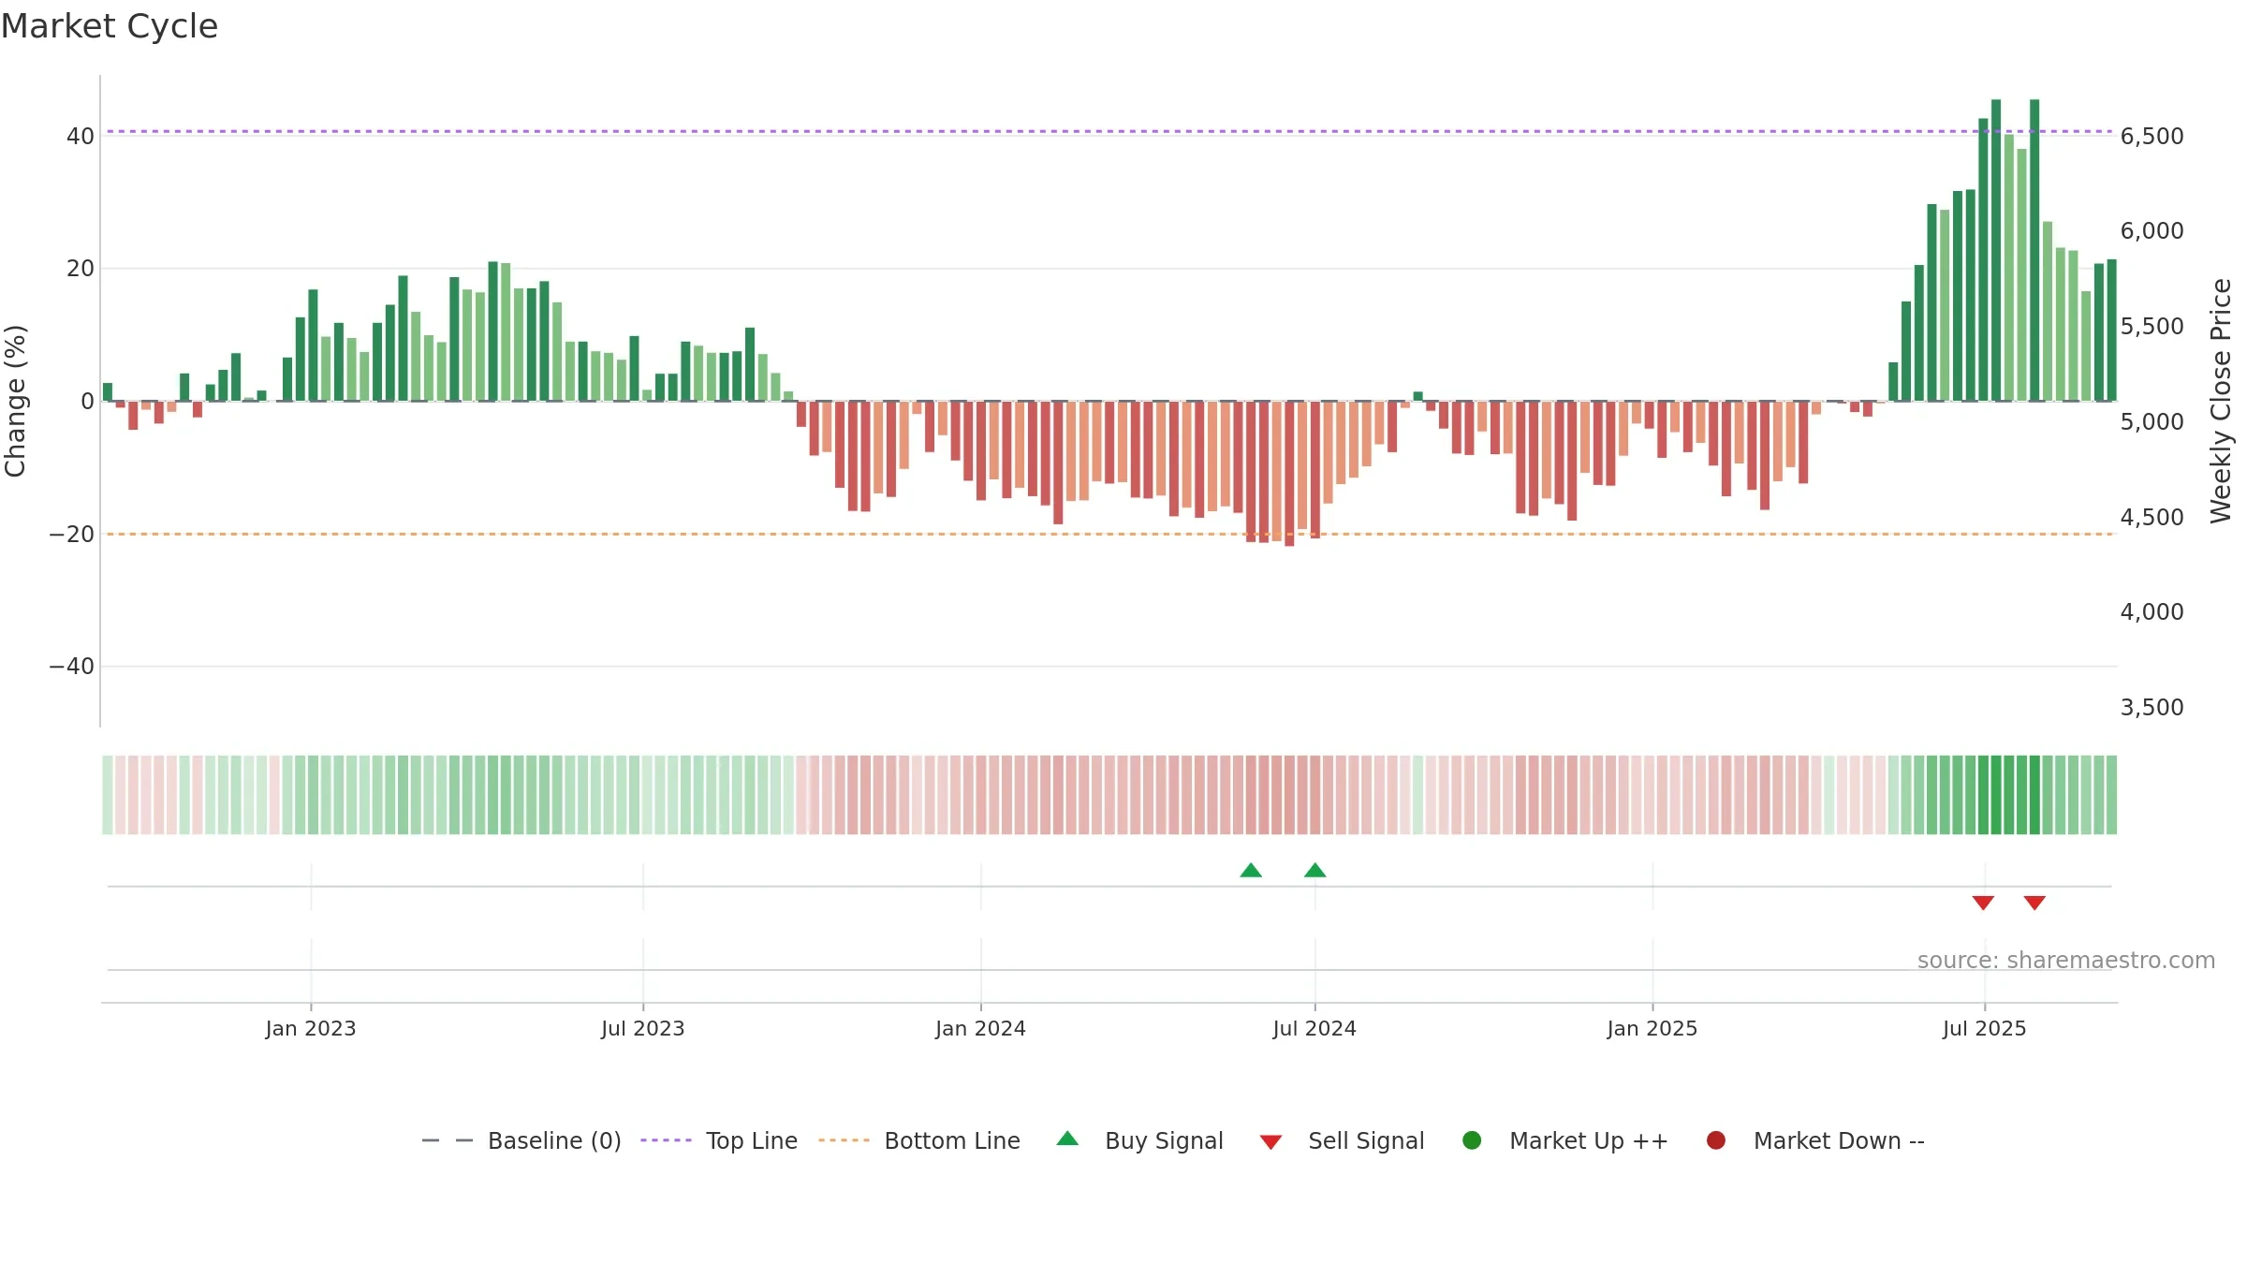The height and width of the screenshot is (1264, 2247).
Task: Toggle the Market Down -- legend entry
Action: click(x=1815, y=1140)
